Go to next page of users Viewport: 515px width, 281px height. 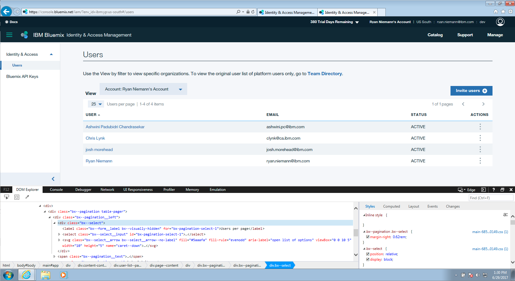[x=483, y=104]
